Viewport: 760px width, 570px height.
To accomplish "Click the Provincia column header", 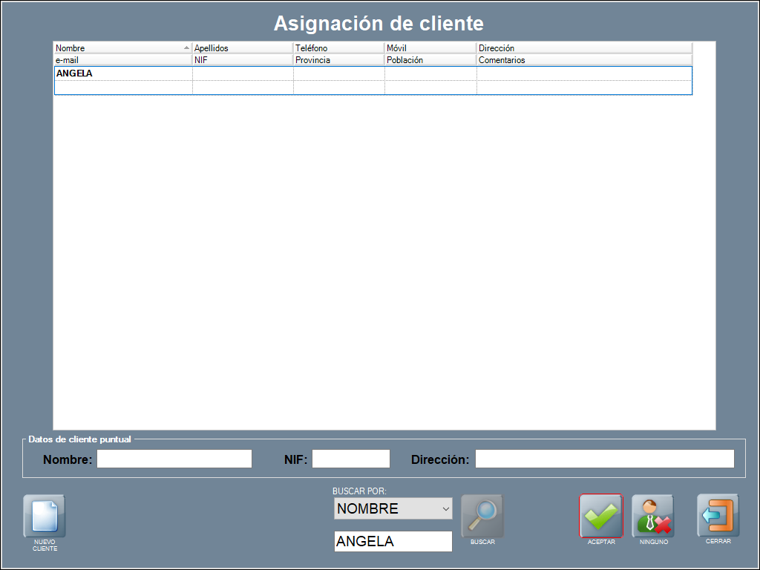I will (x=338, y=60).
